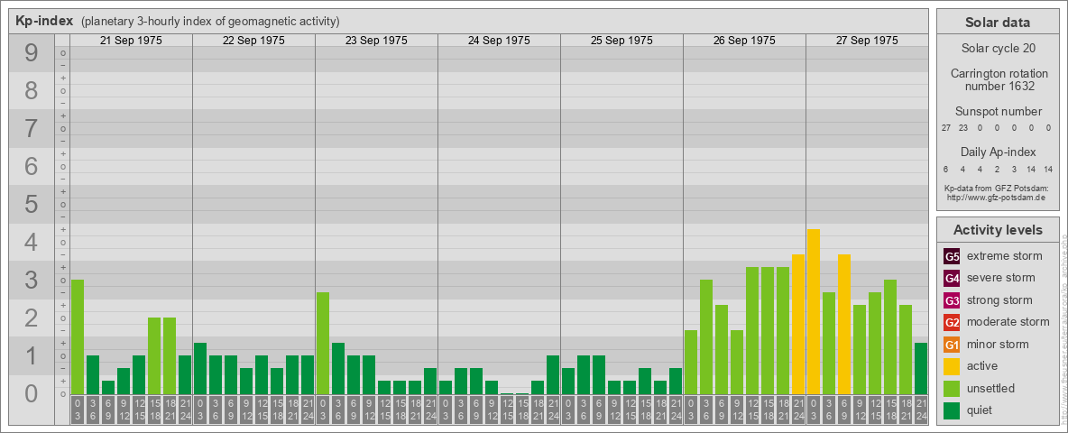1068x433 pixels.
Task: Click the '12 15' time label under 24 Sep
Action: pos(507,410)
